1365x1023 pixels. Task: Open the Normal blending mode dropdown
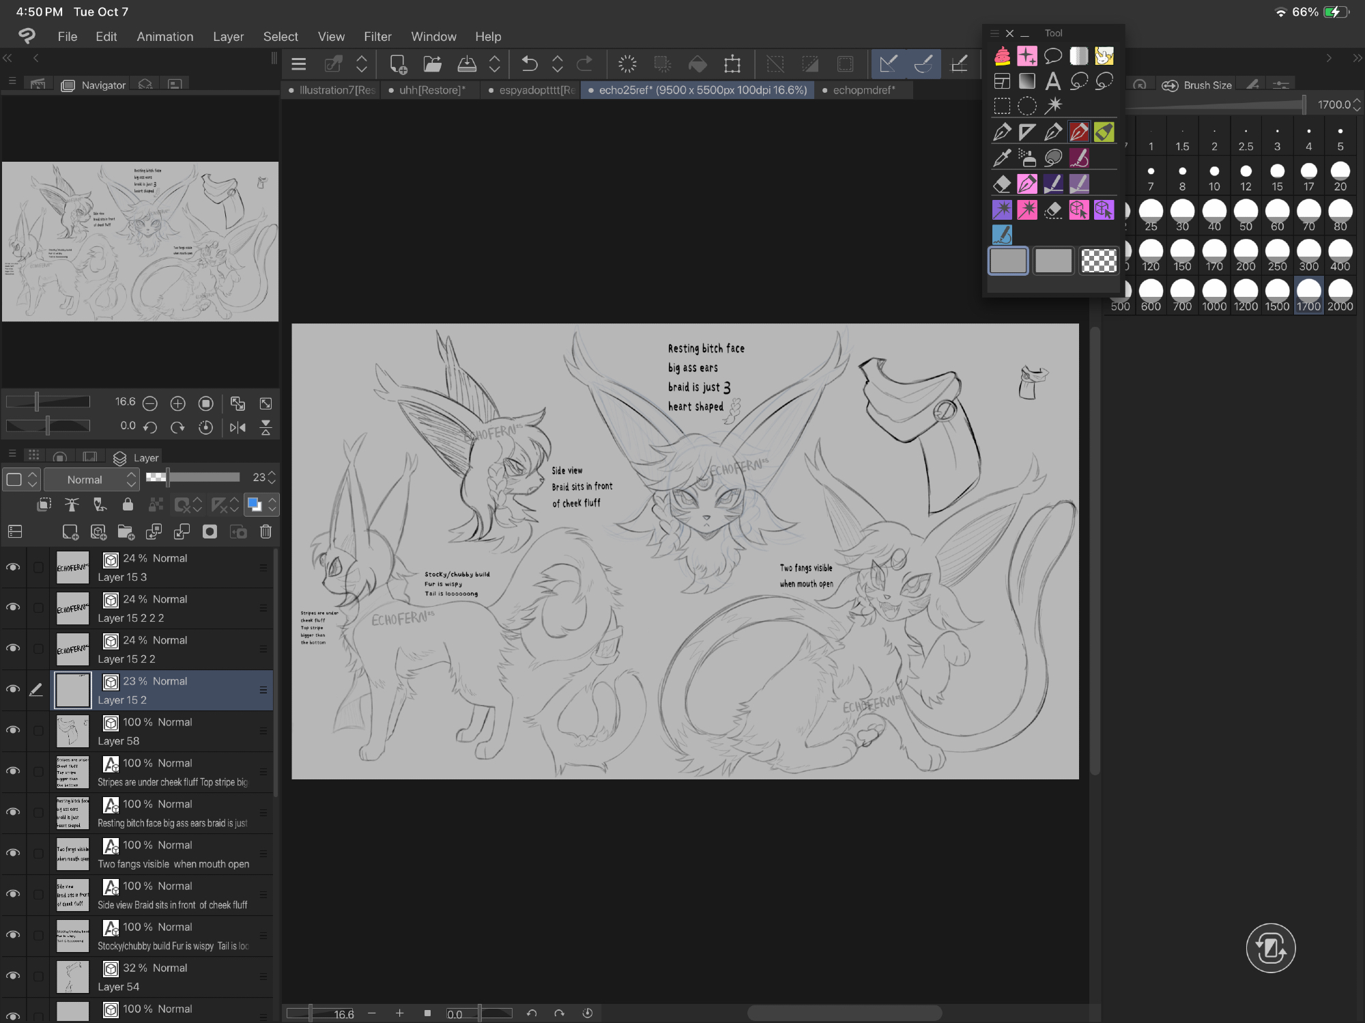(91, 480)
